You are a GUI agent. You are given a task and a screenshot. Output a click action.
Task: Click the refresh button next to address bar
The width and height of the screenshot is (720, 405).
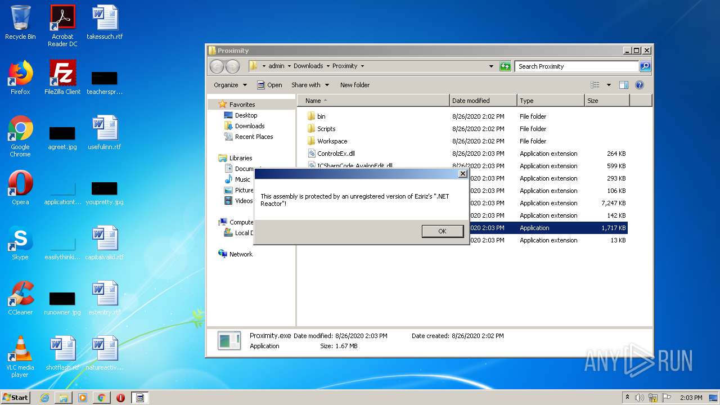tap(505, 66)
